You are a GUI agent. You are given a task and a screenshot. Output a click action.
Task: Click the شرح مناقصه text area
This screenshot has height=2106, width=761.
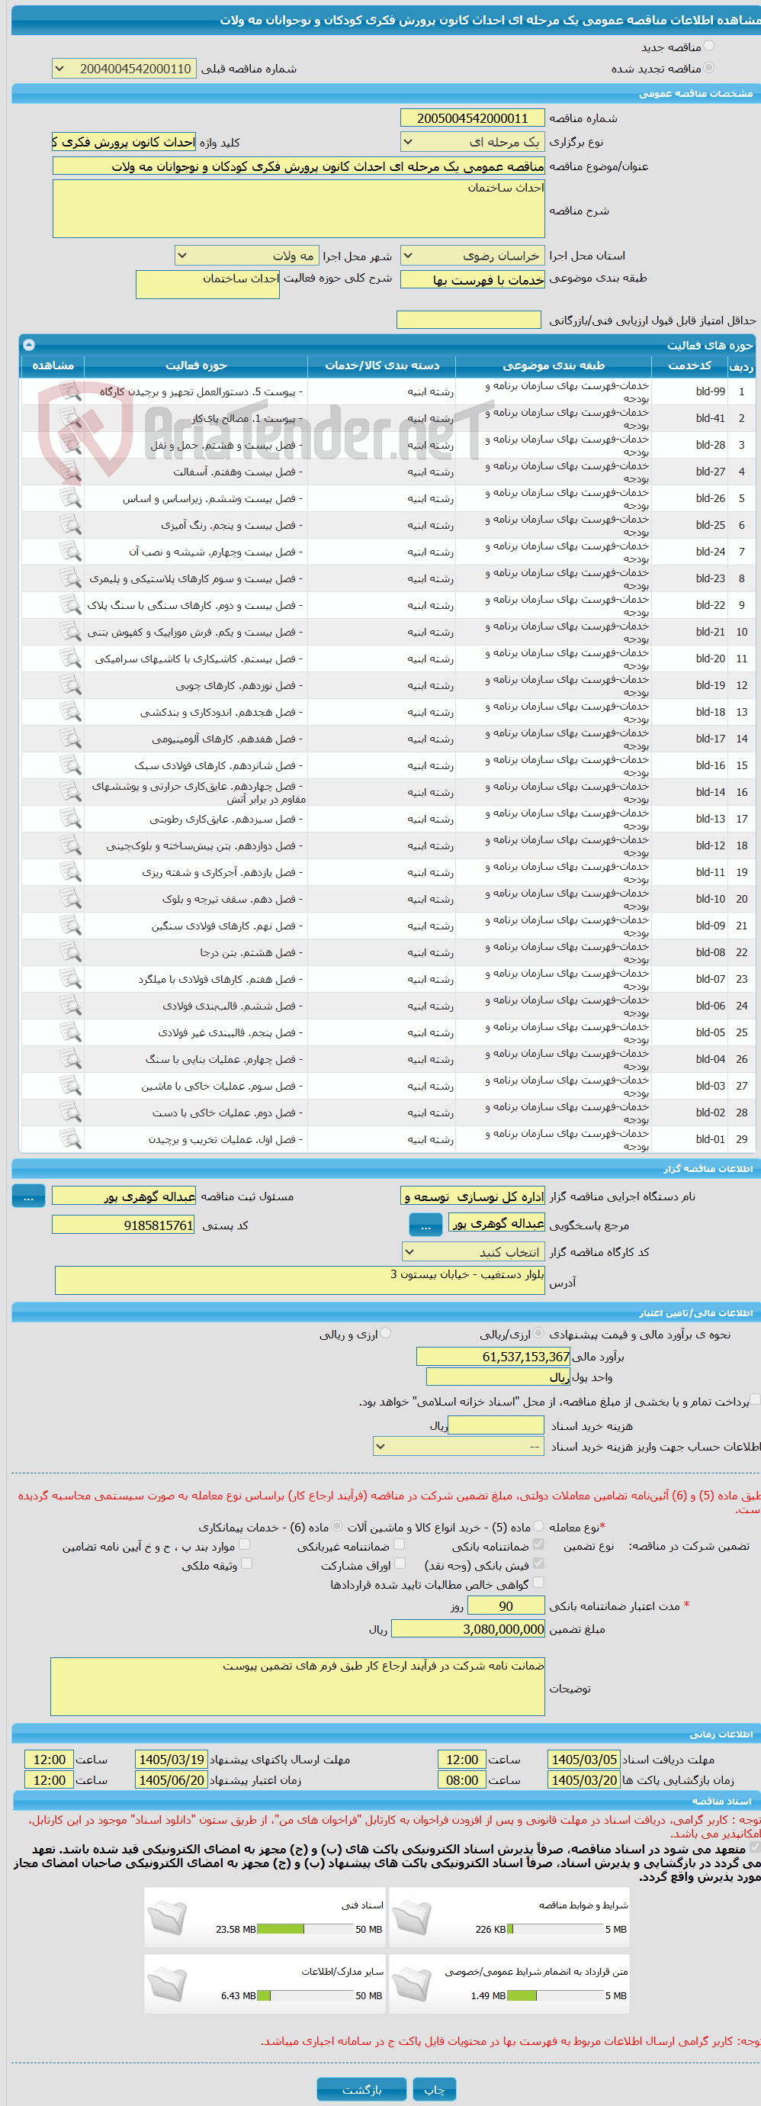[298, 209]
